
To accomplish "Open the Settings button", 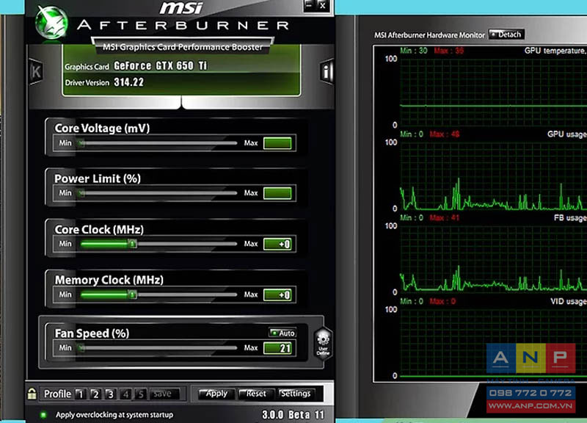I will (x=296, y=394).
